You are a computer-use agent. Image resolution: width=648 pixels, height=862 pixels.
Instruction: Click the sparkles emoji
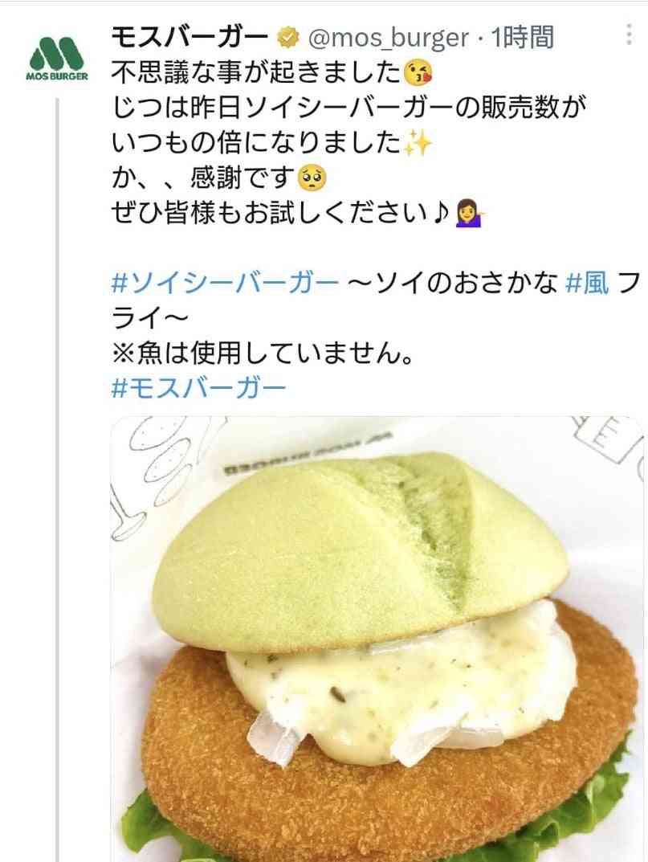[x=418, y=143]
